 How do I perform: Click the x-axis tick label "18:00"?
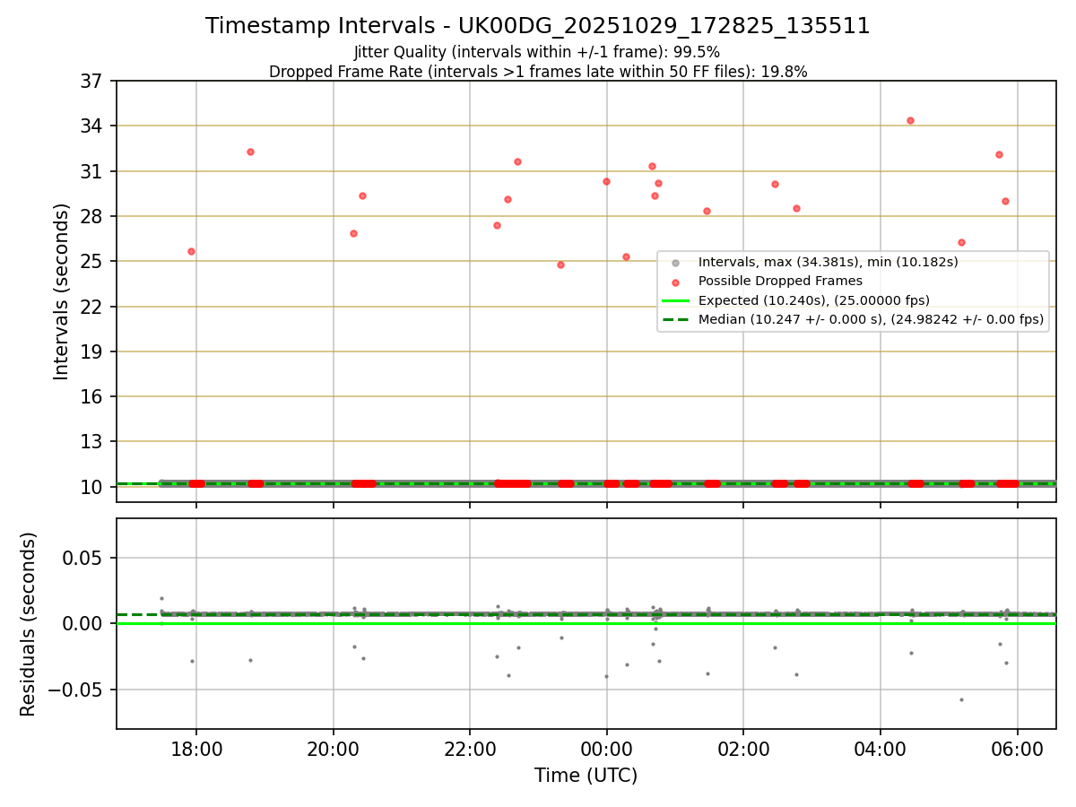[x=196, y=749]
